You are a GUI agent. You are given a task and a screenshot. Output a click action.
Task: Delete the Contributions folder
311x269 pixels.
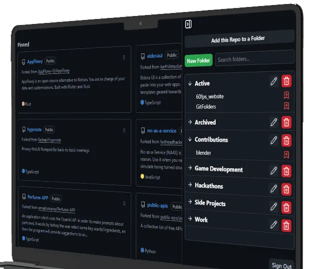pyautogui.click(x=286, y=141)
